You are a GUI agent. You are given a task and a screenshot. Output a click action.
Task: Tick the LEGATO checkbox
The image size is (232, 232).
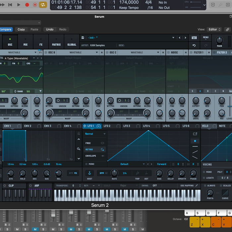(204, 178)
